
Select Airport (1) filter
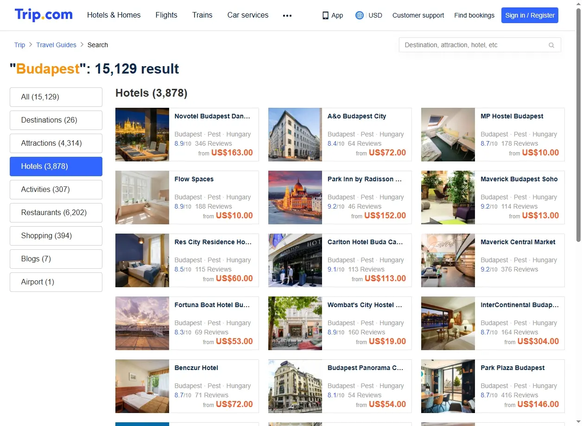tap(56, 282)
